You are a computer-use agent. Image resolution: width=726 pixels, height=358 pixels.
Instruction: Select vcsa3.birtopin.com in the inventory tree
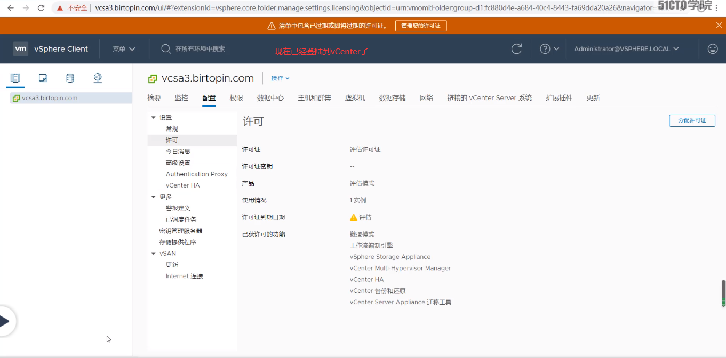tap(50, 98)
